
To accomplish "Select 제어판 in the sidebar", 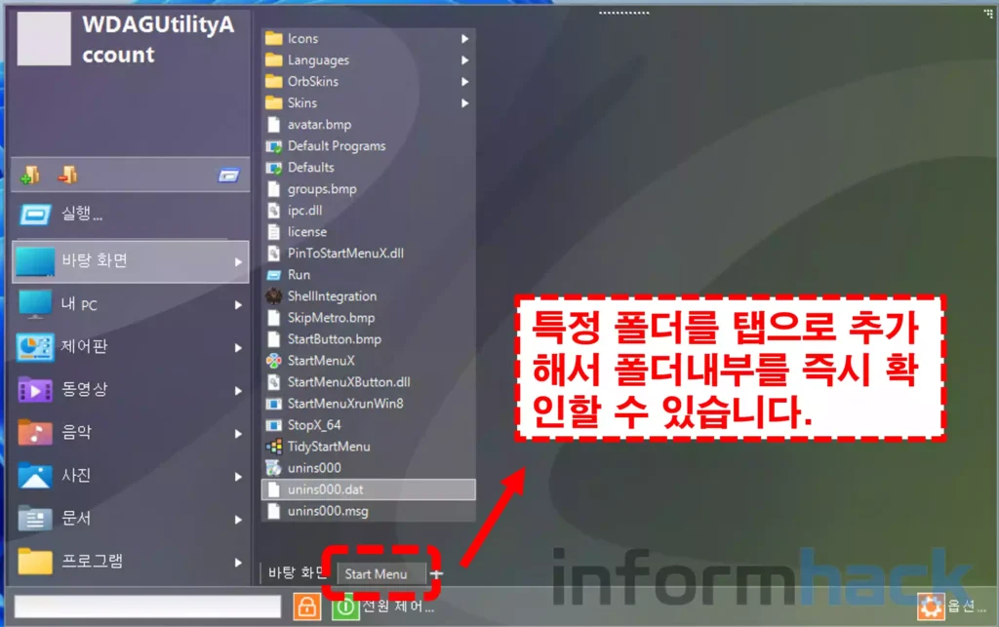I will [x=107, y=347].
